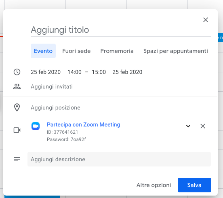Open the 15:00 end time dropdown
This screenshot has width=223, height=198.
(x=99, y=72)
